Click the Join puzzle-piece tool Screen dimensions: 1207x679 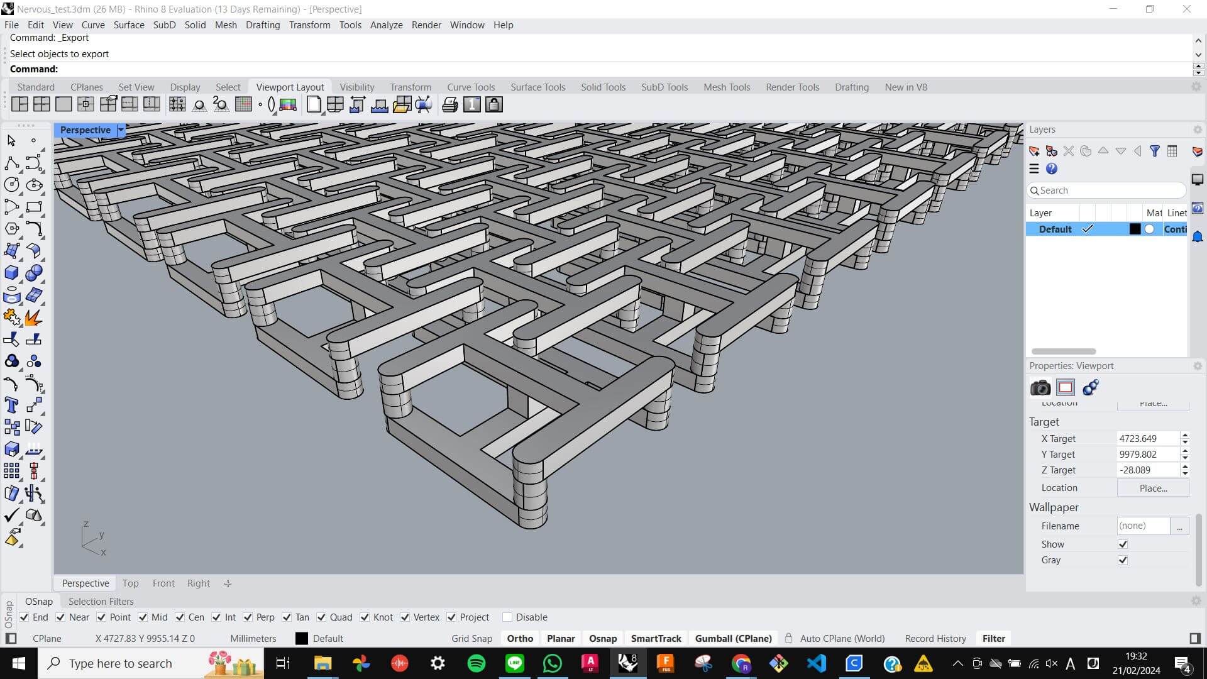11,317
